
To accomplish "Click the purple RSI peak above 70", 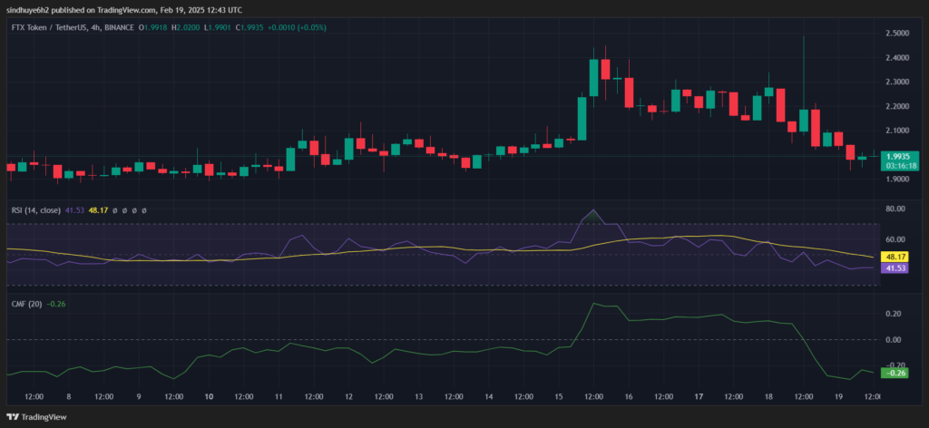I will (593, 210).
